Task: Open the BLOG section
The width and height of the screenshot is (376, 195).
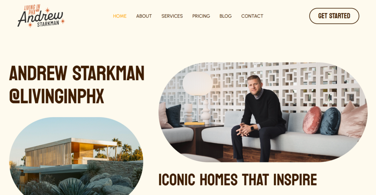Action: (225, 16)
